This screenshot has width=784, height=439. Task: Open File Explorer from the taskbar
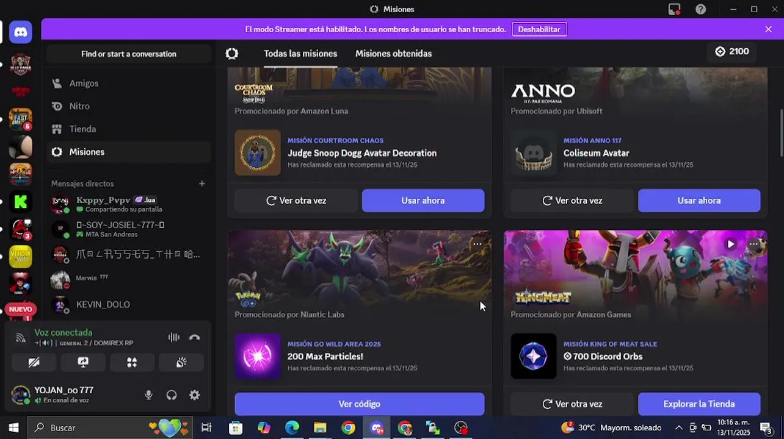point(320,428)
